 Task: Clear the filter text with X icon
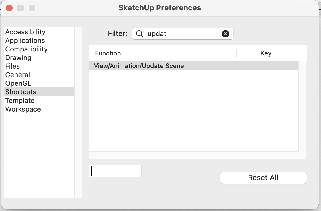click(x=225, y=34)
